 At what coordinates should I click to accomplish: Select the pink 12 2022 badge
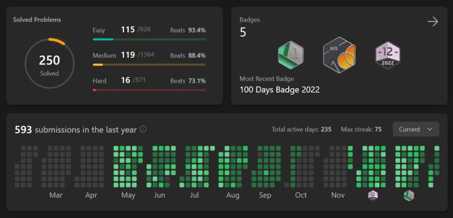coord(388,54)
